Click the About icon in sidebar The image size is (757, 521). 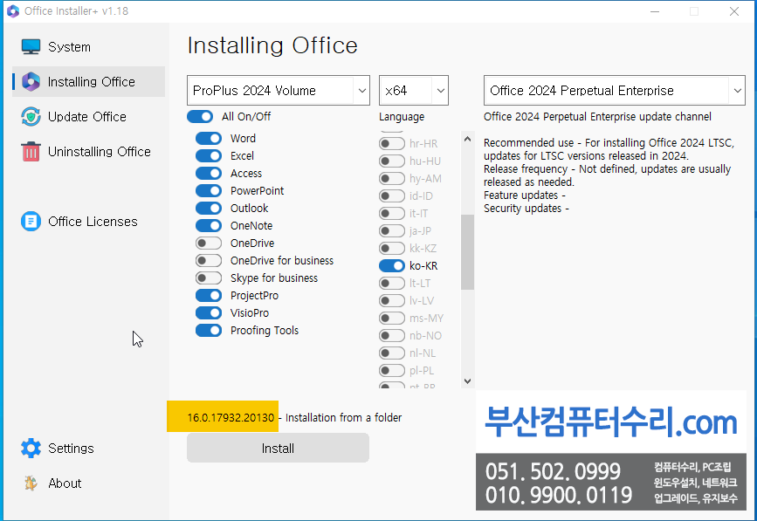point(31,483)
